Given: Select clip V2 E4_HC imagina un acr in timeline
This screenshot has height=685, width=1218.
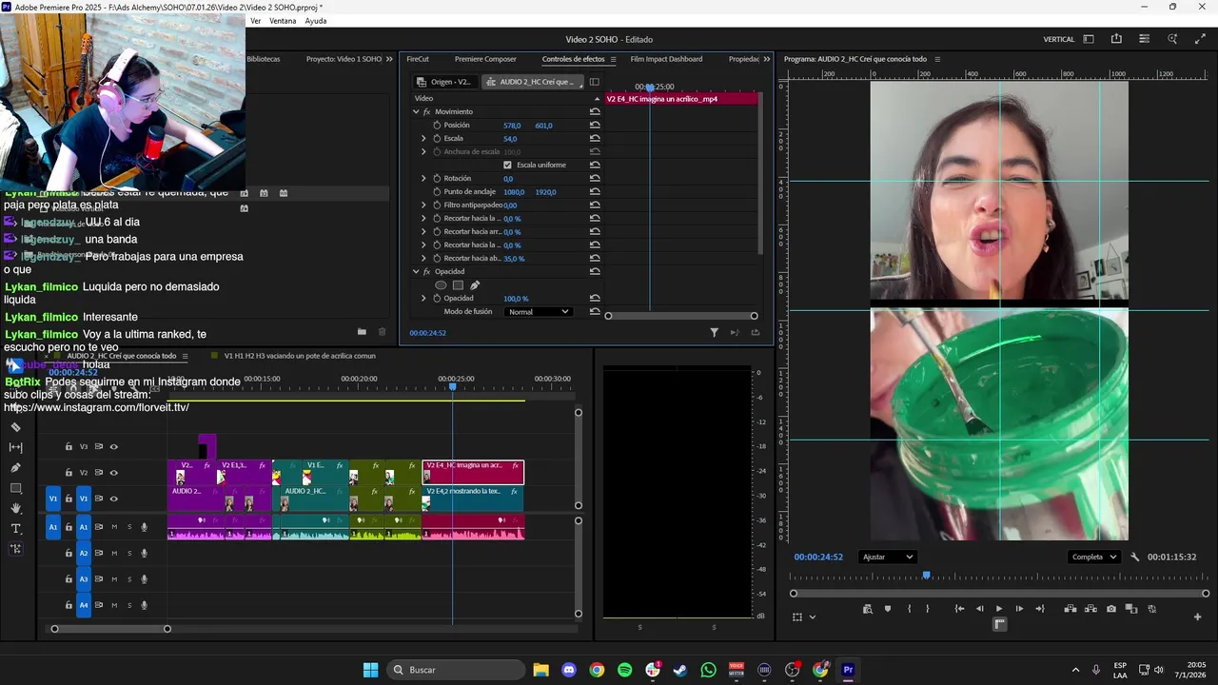Looking at the screenshot, I should click(x=473, y=472).
